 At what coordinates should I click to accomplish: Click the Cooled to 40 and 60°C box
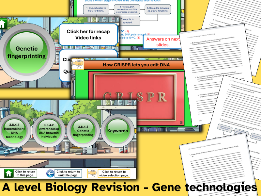click(158, 9)
